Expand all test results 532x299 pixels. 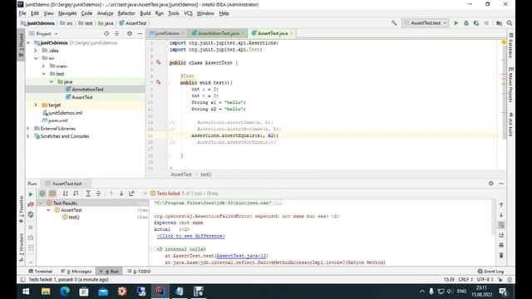coord(88,194)
